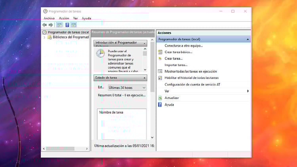Open the Archivo menu
This screenshot has width=297, height=167.
[x=49, y=18]
